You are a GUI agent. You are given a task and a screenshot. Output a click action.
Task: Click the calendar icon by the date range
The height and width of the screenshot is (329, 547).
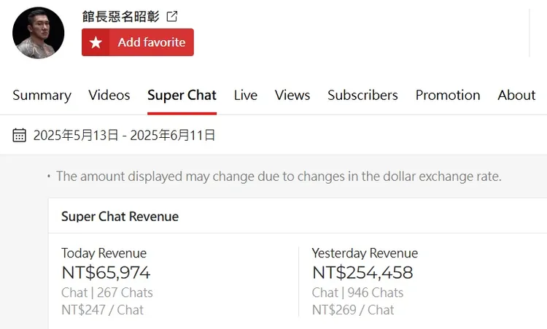20,135
